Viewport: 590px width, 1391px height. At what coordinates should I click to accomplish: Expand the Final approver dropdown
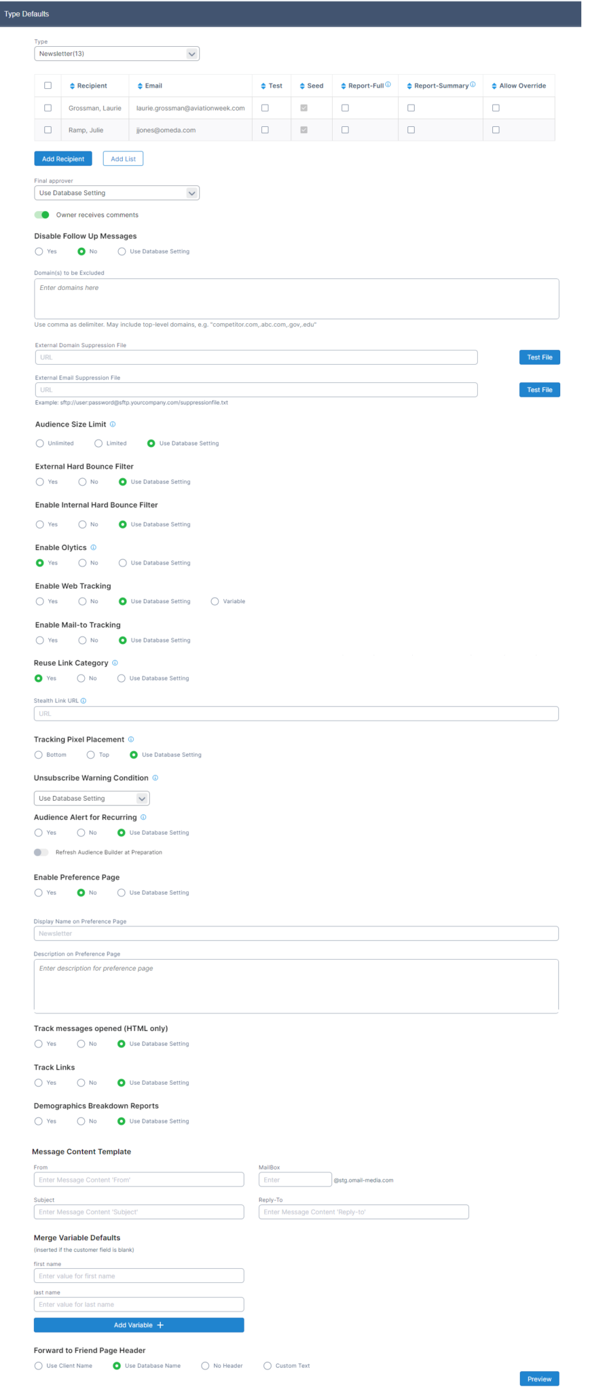[x=117, y=193]
